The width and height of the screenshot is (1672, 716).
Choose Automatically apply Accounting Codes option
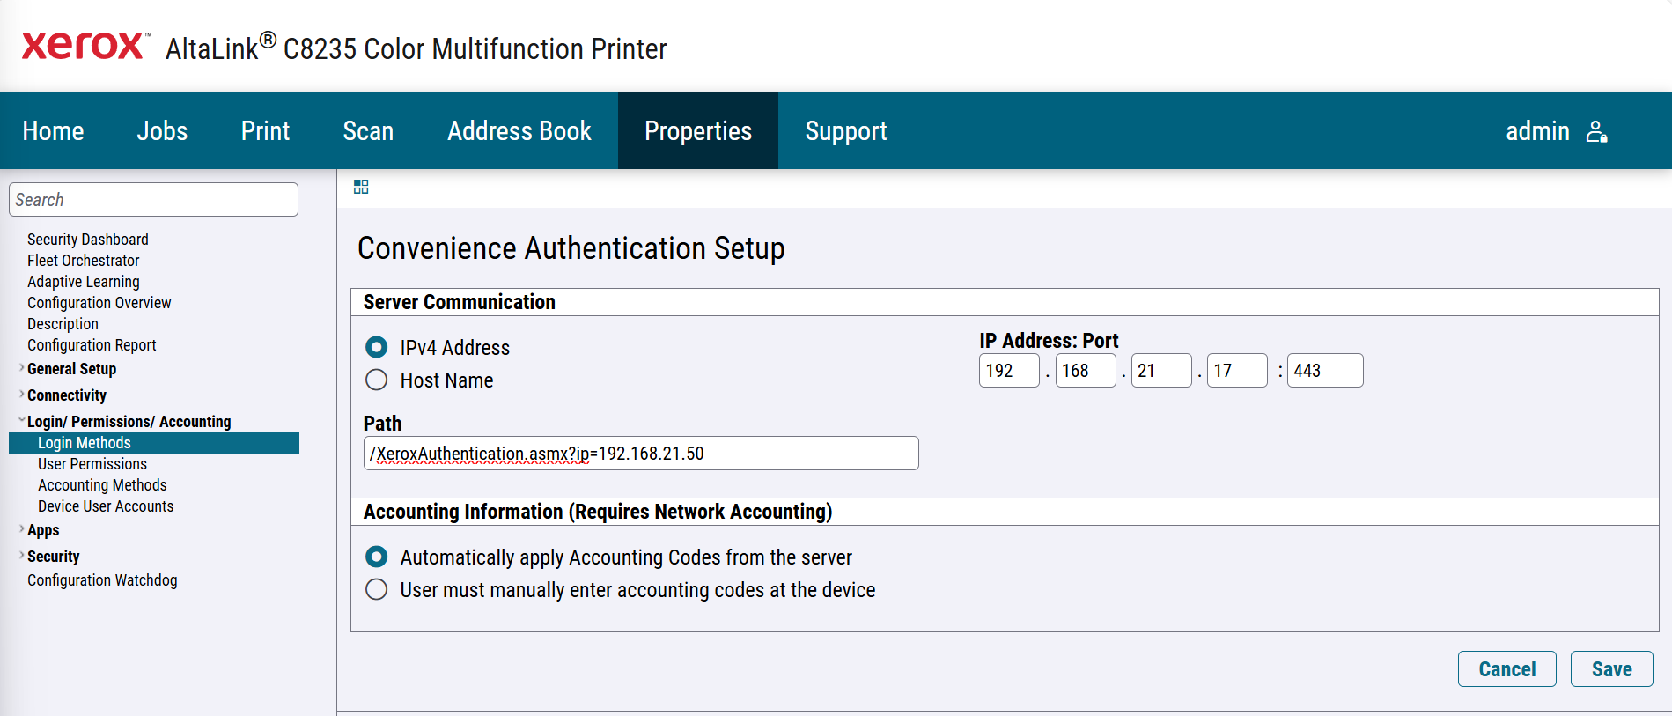pos(377,557)
